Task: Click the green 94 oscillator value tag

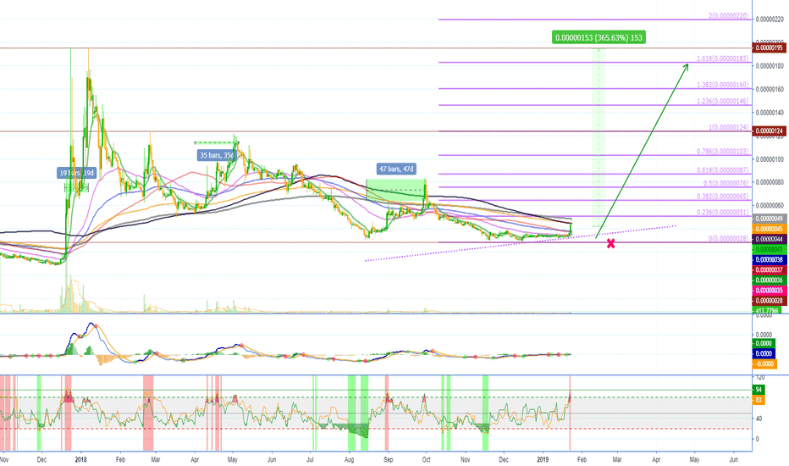Action: [x=759, y=390]
